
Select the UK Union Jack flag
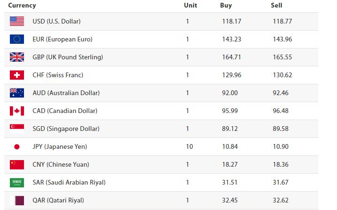17,57
